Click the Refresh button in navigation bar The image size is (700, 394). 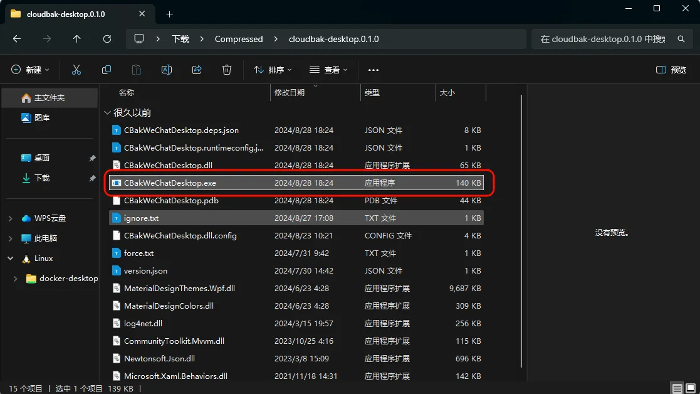(107, 39)
